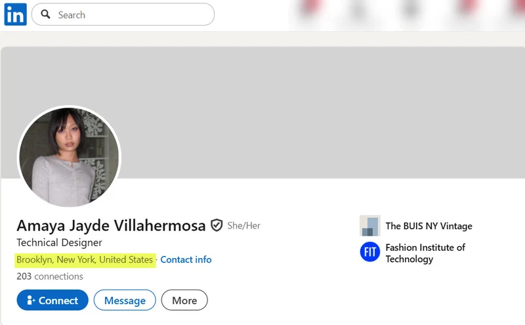Click the verification shield badge
Screen dimensions: 525x325
pyautogui.click(x=217, y=225)
